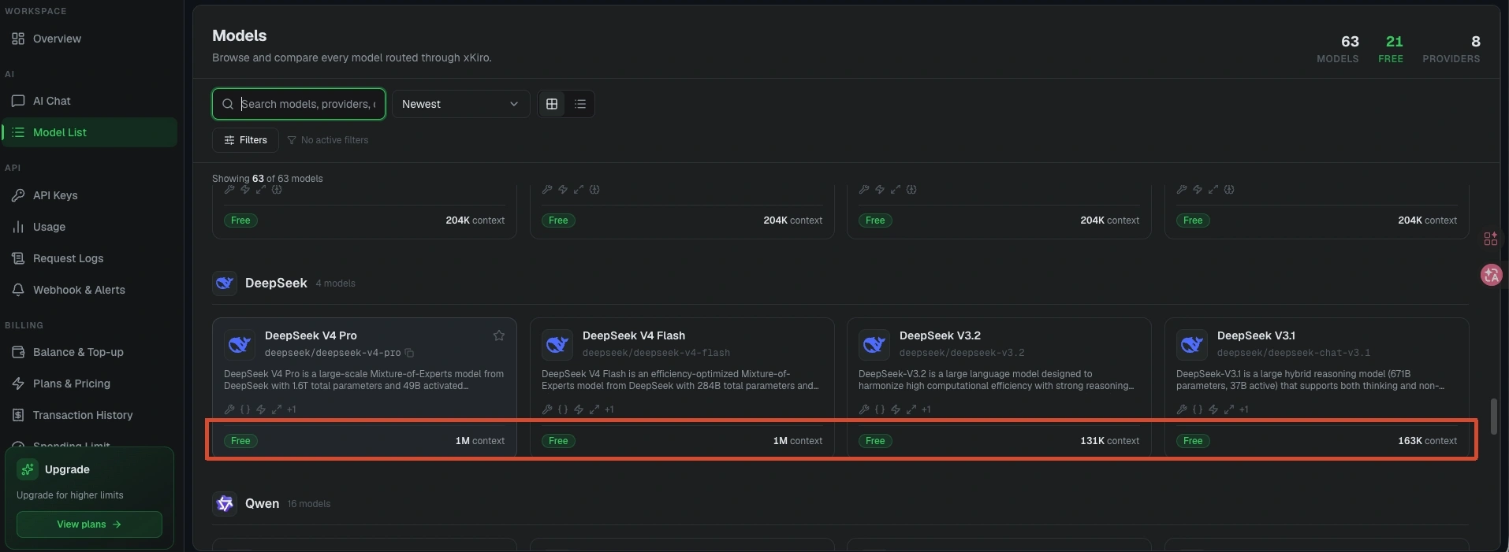Click the red grid-plus floating icon
1509x552 pixels.
pyautogui.click(x=1490, y=239)
